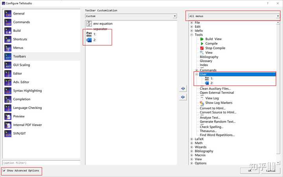The width and height of the screenshot is (283, 177).
Task: Select the red Stop Compile icon
Action: (202, 48)
